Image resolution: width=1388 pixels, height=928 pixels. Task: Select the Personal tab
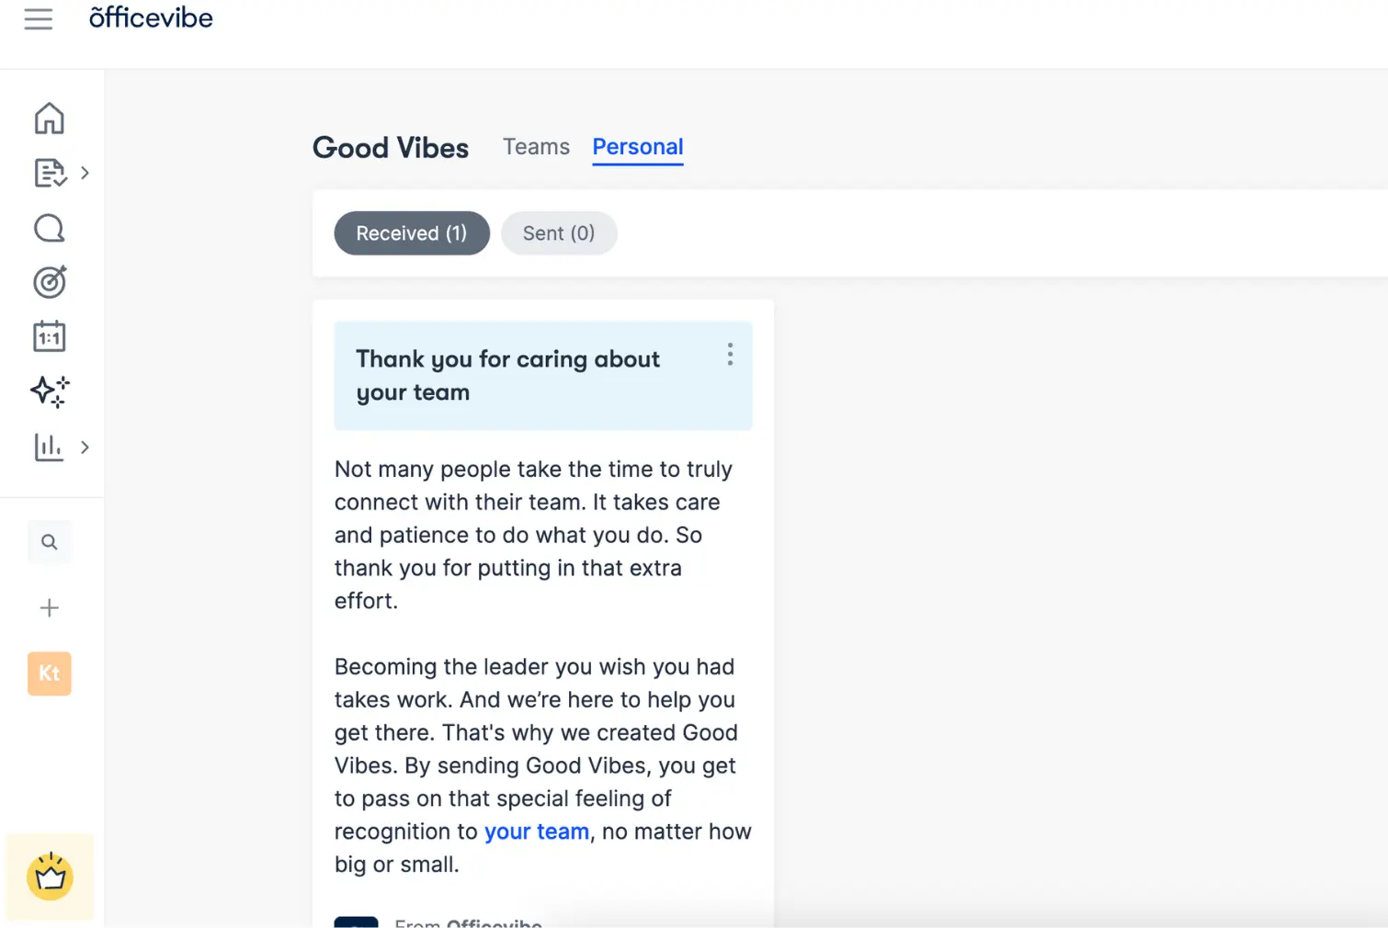637,146
